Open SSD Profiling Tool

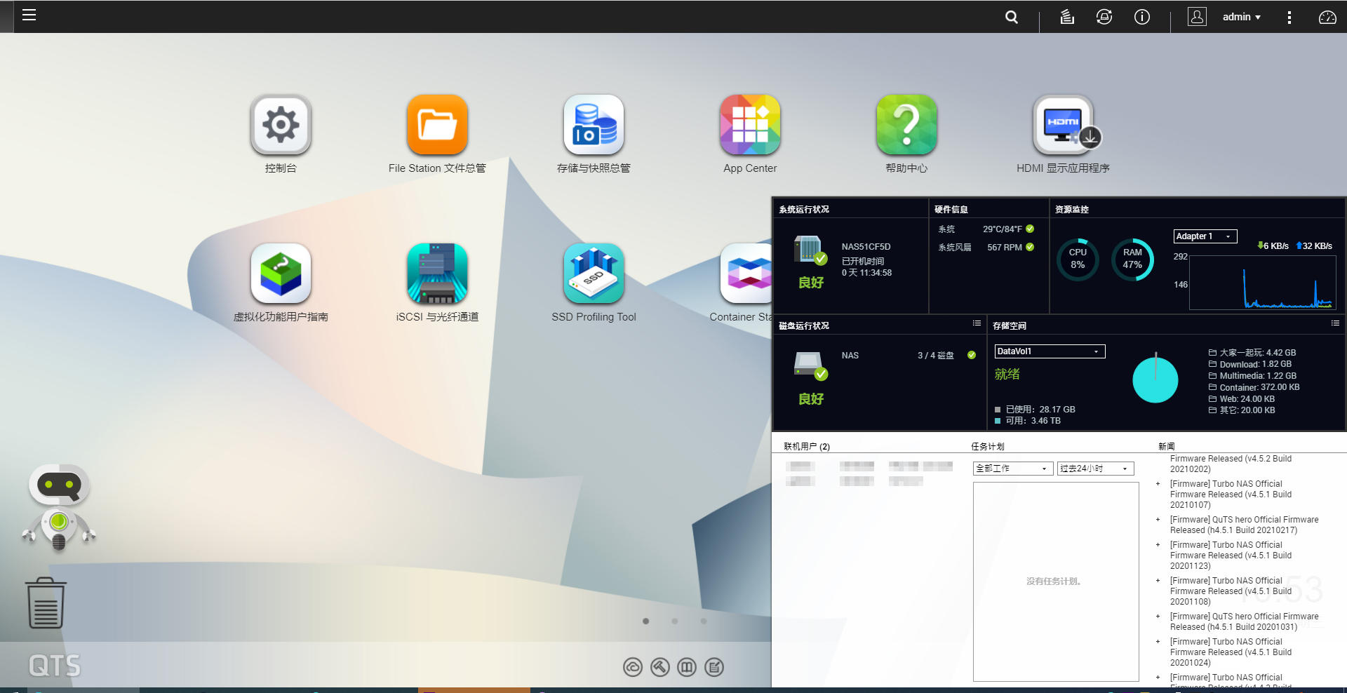pos(594,274)
